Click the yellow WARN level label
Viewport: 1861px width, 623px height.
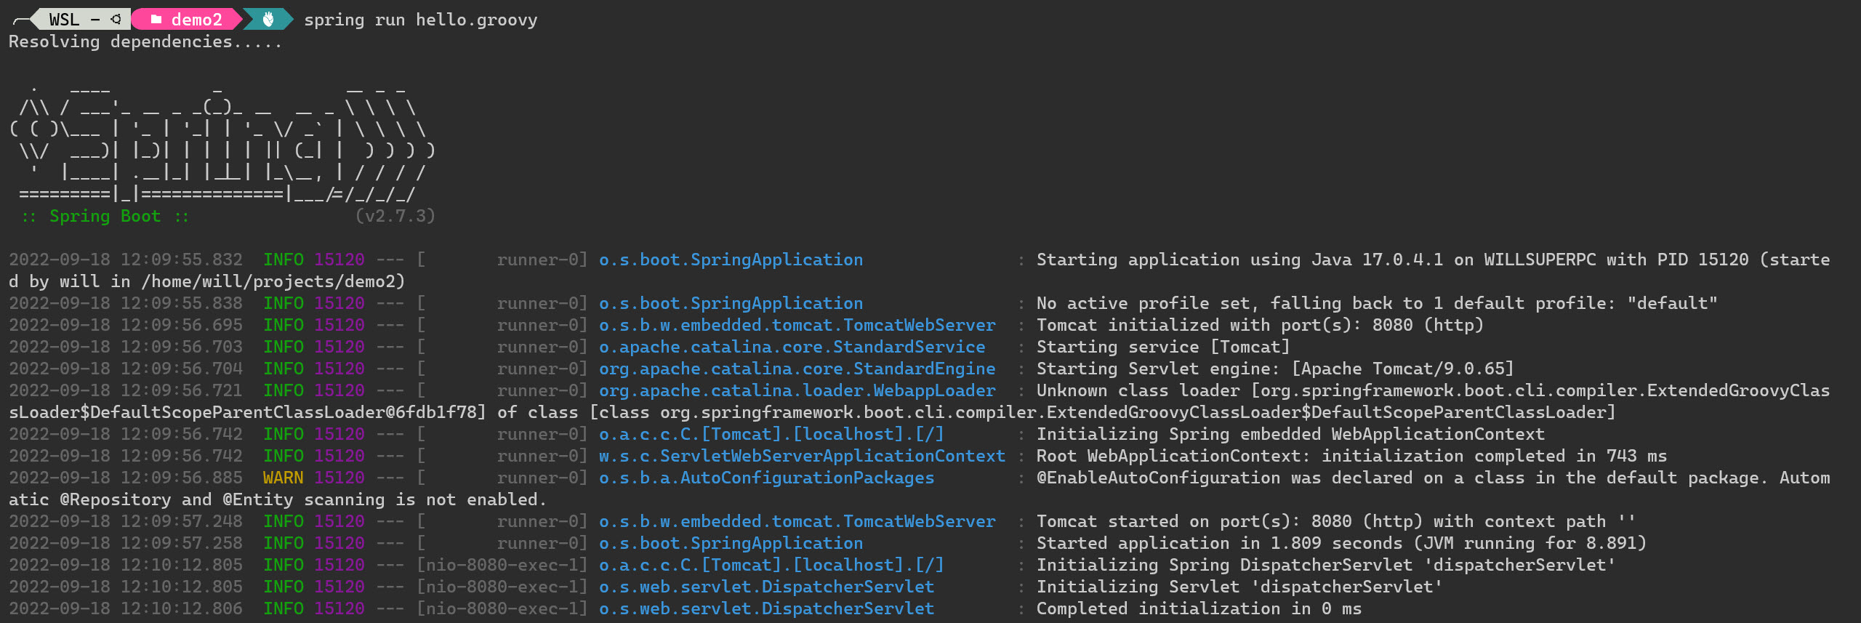(284, 478)
